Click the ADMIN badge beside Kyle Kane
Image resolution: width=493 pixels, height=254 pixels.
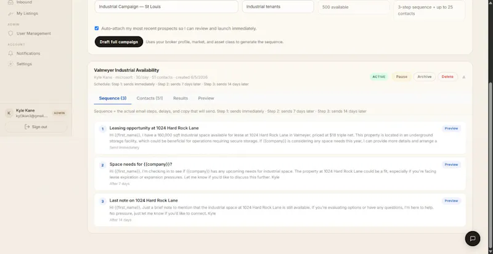(x=59, y=113)
